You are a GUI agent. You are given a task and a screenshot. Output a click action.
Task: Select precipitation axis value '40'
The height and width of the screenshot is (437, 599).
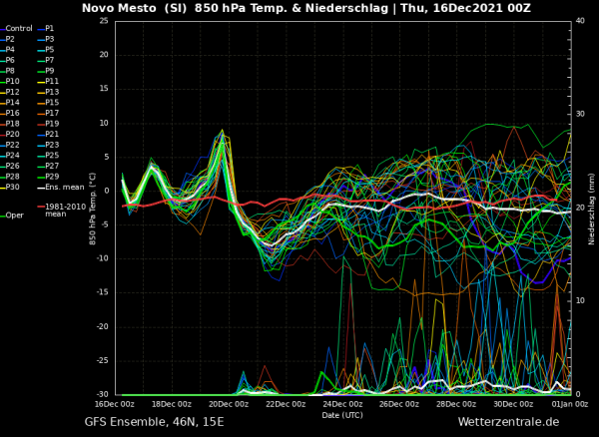580,21
